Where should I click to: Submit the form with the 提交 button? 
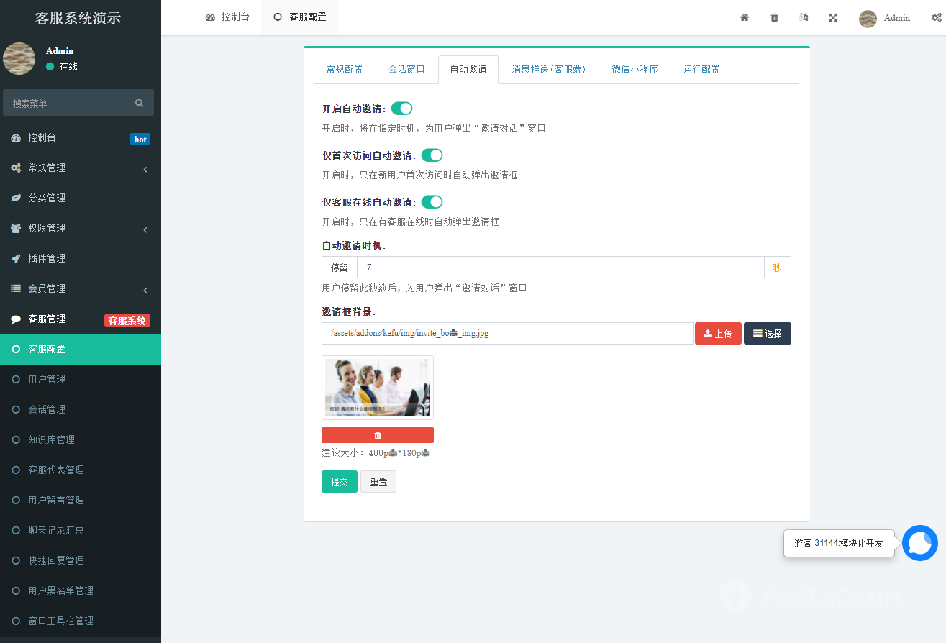tap(339, 481)
